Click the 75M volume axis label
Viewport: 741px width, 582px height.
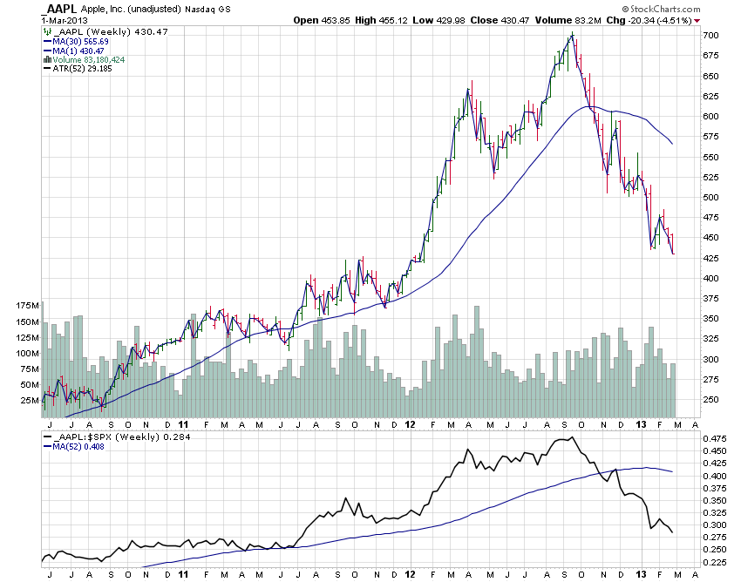pos(30,369)
